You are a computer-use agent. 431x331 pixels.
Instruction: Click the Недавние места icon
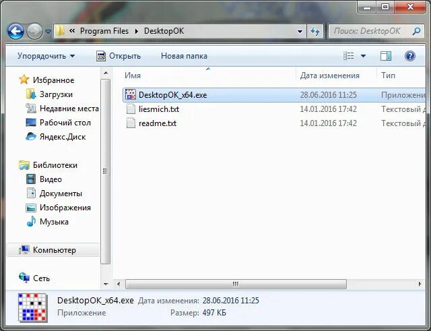[31, 108]
